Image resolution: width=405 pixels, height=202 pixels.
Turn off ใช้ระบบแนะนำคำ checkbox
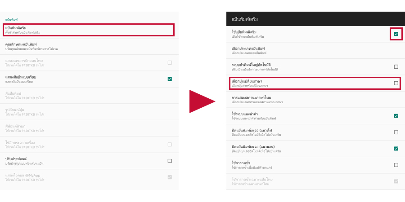(396, 116)
